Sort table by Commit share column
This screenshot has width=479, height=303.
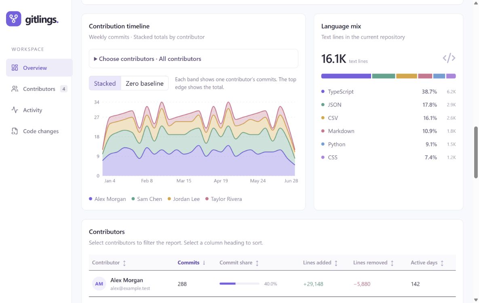239,263
